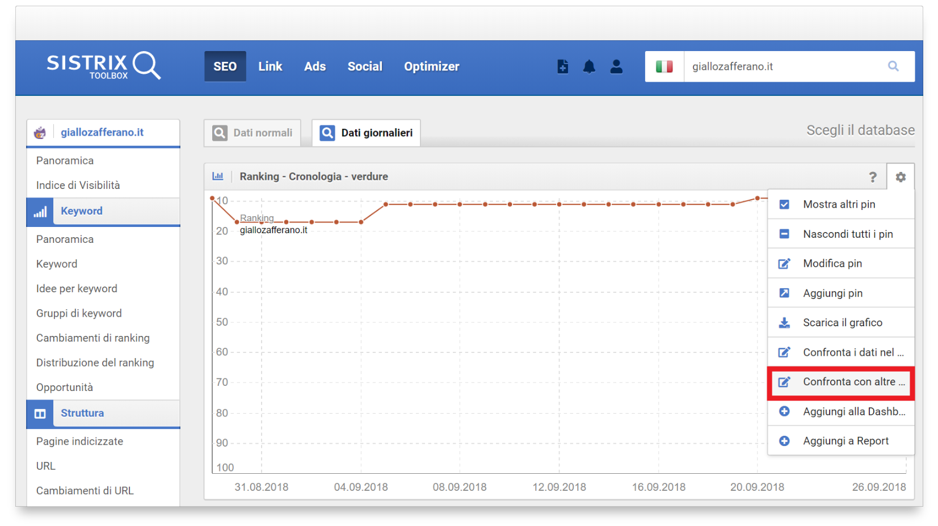938x526 pixels.
Task: Open the user account icon
Action: pos(616,66)
